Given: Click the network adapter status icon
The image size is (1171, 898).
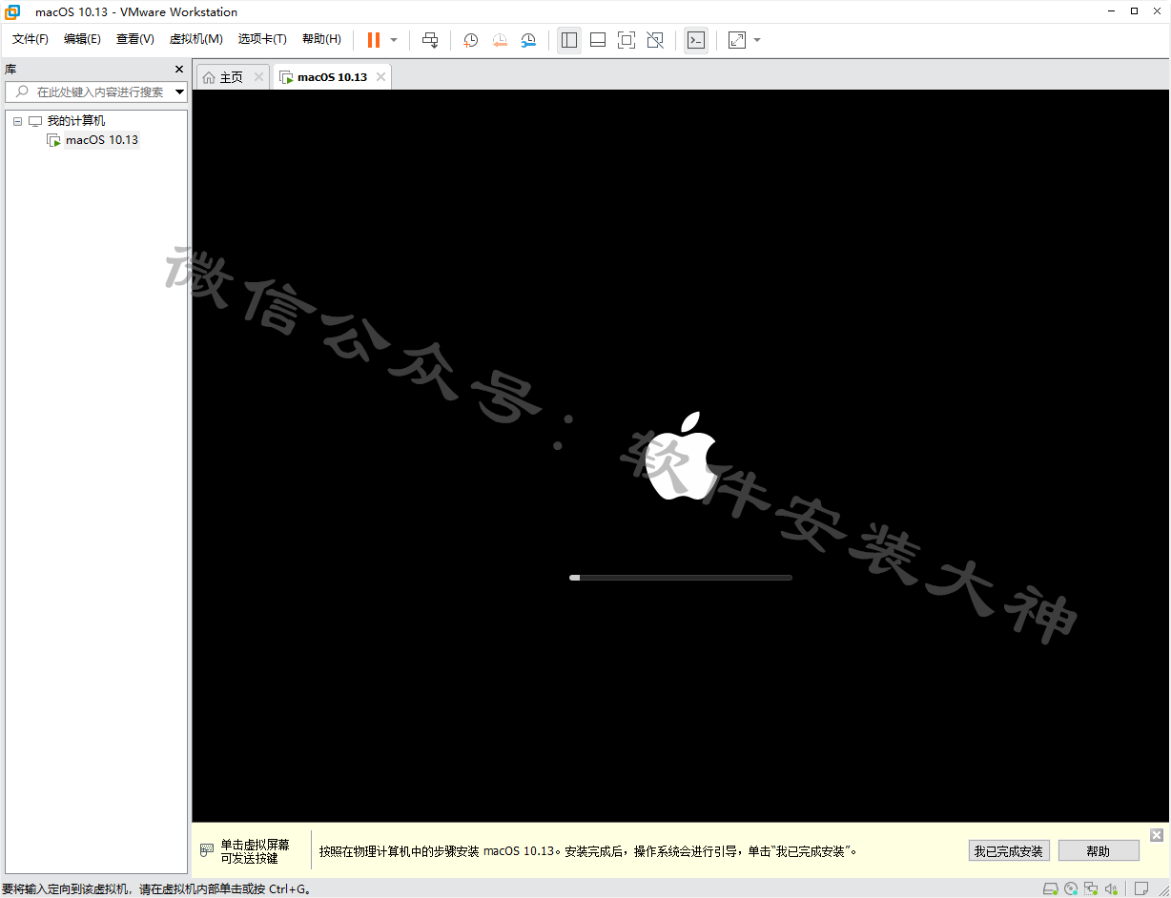Looking at the screenshot, I should (1091, 888).
